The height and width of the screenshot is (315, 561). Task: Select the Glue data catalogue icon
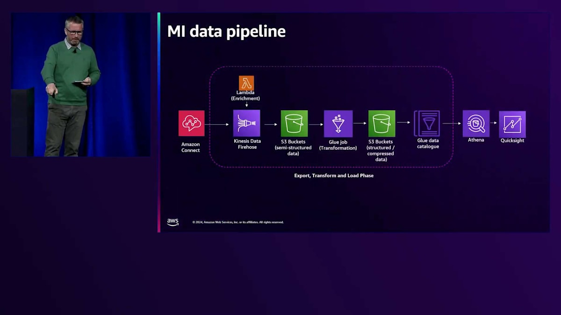(427, 123)
